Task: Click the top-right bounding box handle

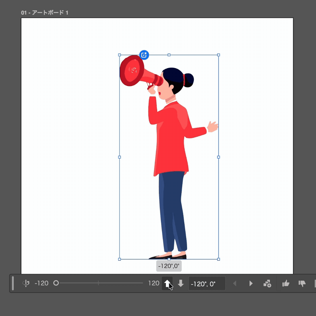Action: 219,55
